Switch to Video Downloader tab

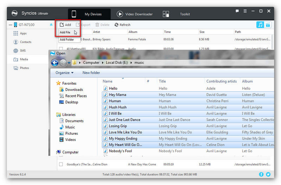point(135,14)
